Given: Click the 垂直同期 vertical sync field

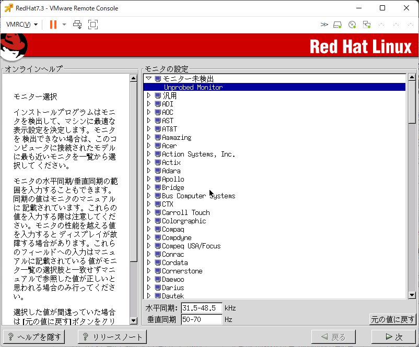Looking at the screenshot, I should [x=202, y=319].
